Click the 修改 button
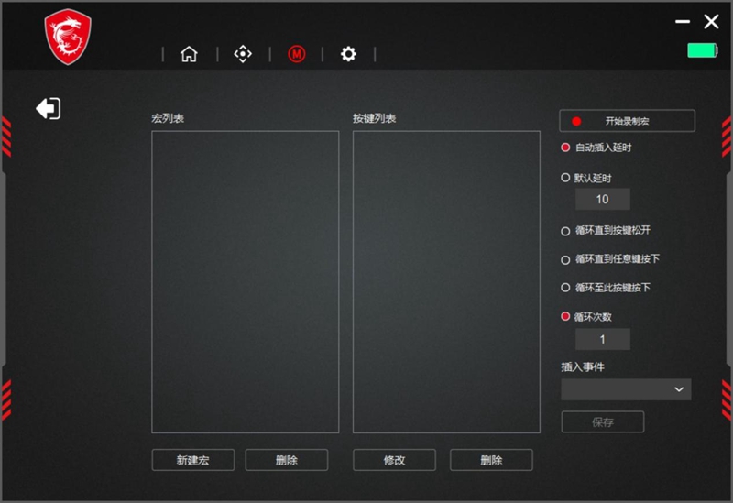The height and width of the screenshot is (503, 733). click(395, 460)
